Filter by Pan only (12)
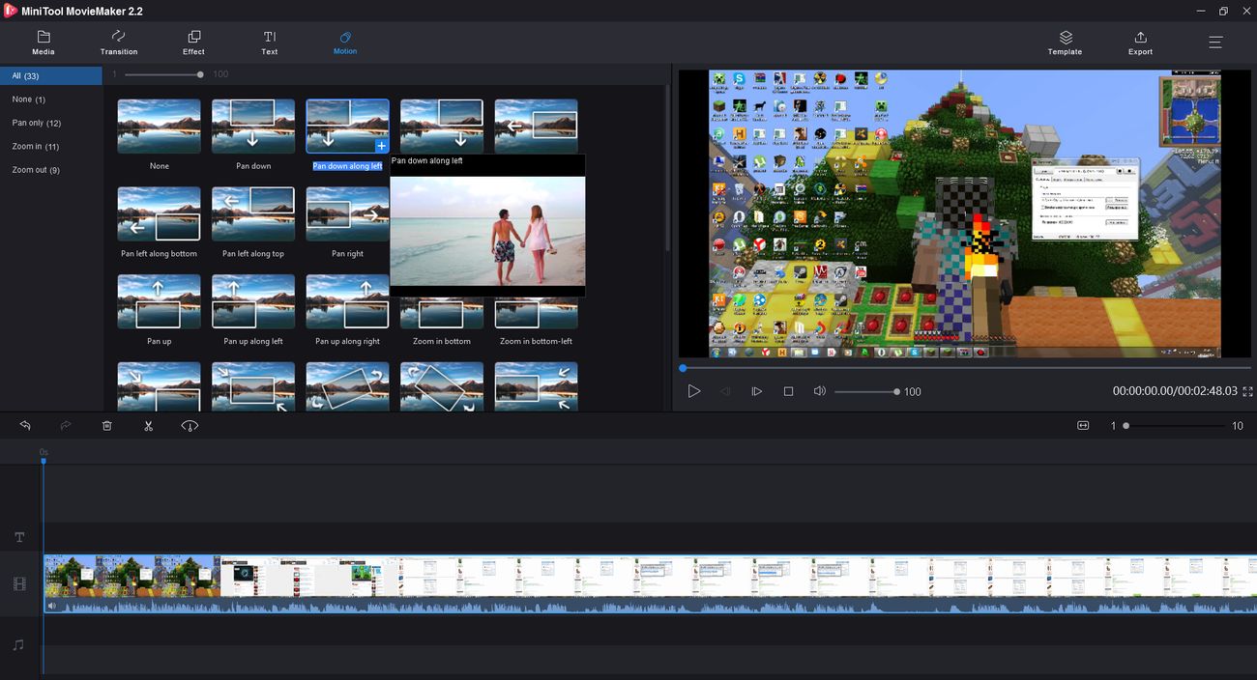The height and width of the screenshot is (680, 1257). point(51,123)
